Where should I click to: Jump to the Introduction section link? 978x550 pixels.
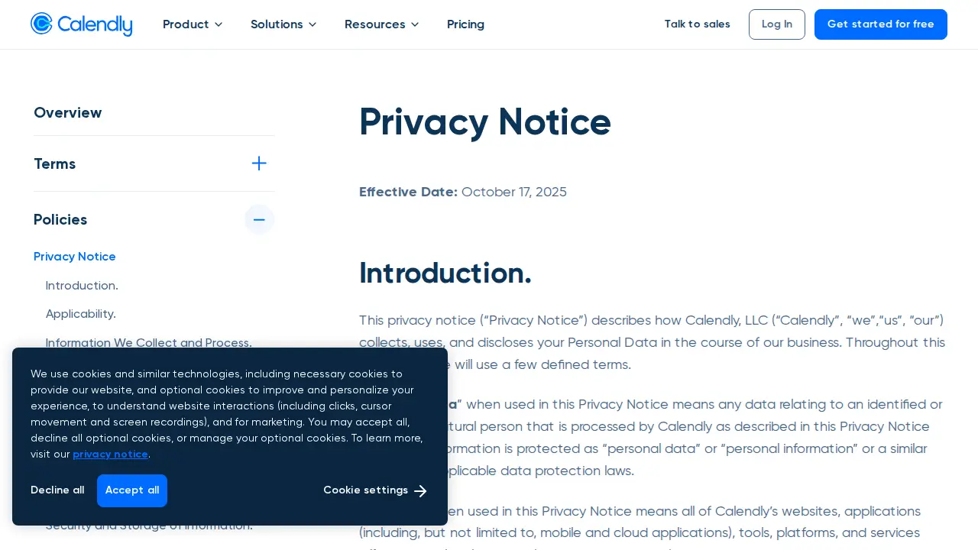coord(82,286)
